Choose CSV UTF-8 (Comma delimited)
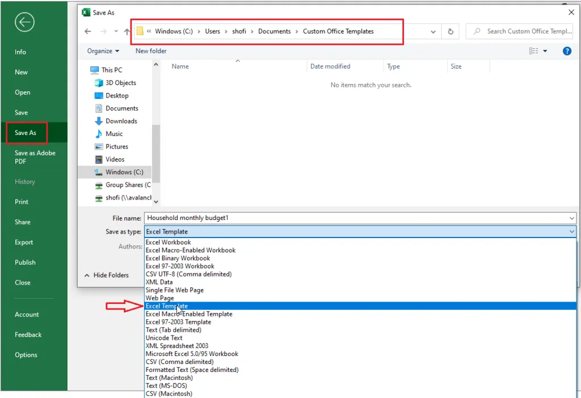 [360, 274]
